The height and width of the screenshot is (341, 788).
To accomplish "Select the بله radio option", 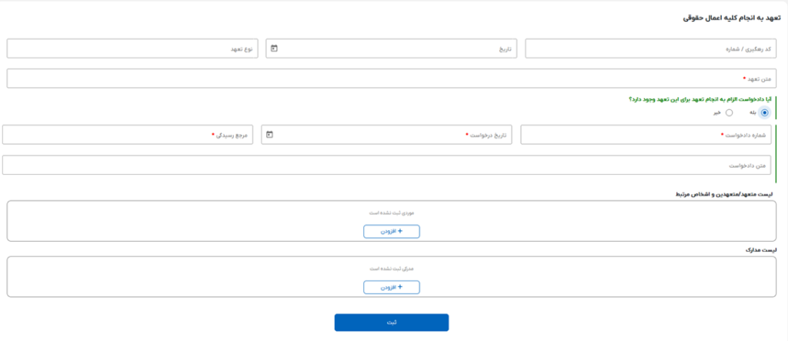I will click(763, 112).
